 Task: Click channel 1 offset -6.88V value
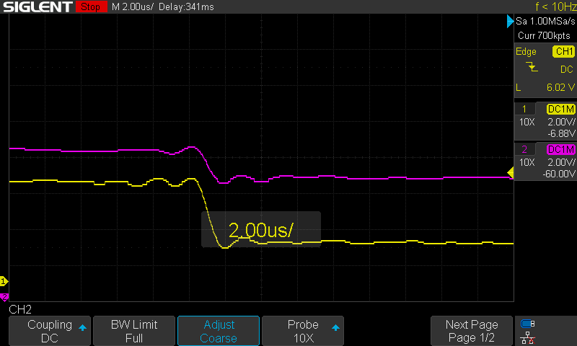(561, 133)
